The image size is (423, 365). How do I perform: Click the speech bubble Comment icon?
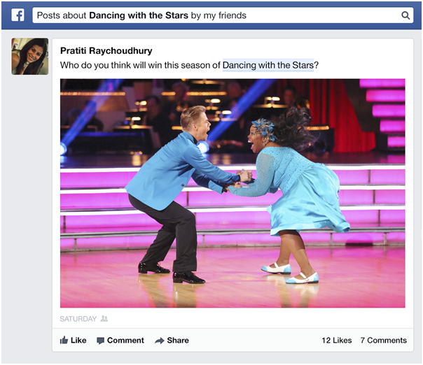100,341
